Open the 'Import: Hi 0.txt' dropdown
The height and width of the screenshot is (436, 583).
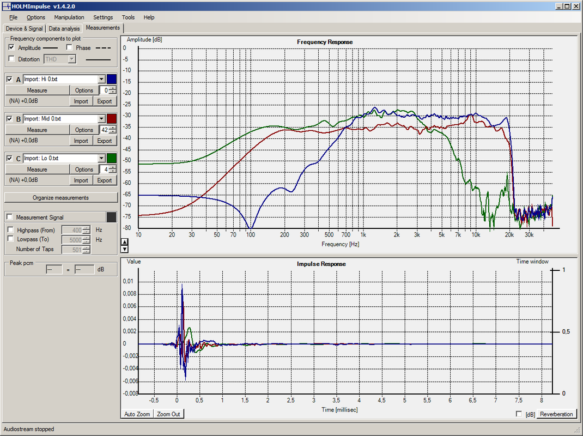coord(101,79)
